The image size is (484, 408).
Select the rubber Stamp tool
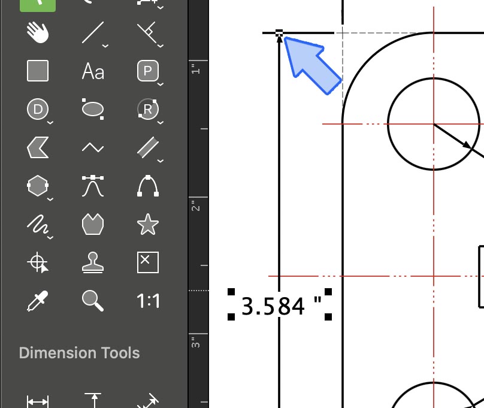[x=92, y=262]
